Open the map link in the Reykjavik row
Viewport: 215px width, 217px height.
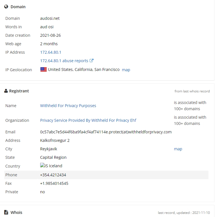(x=178, y=149)
